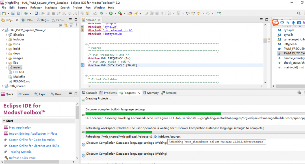Open the Debug button dropdown arrow
Viewport: 305px width, 164px height.
coord(106,13)
